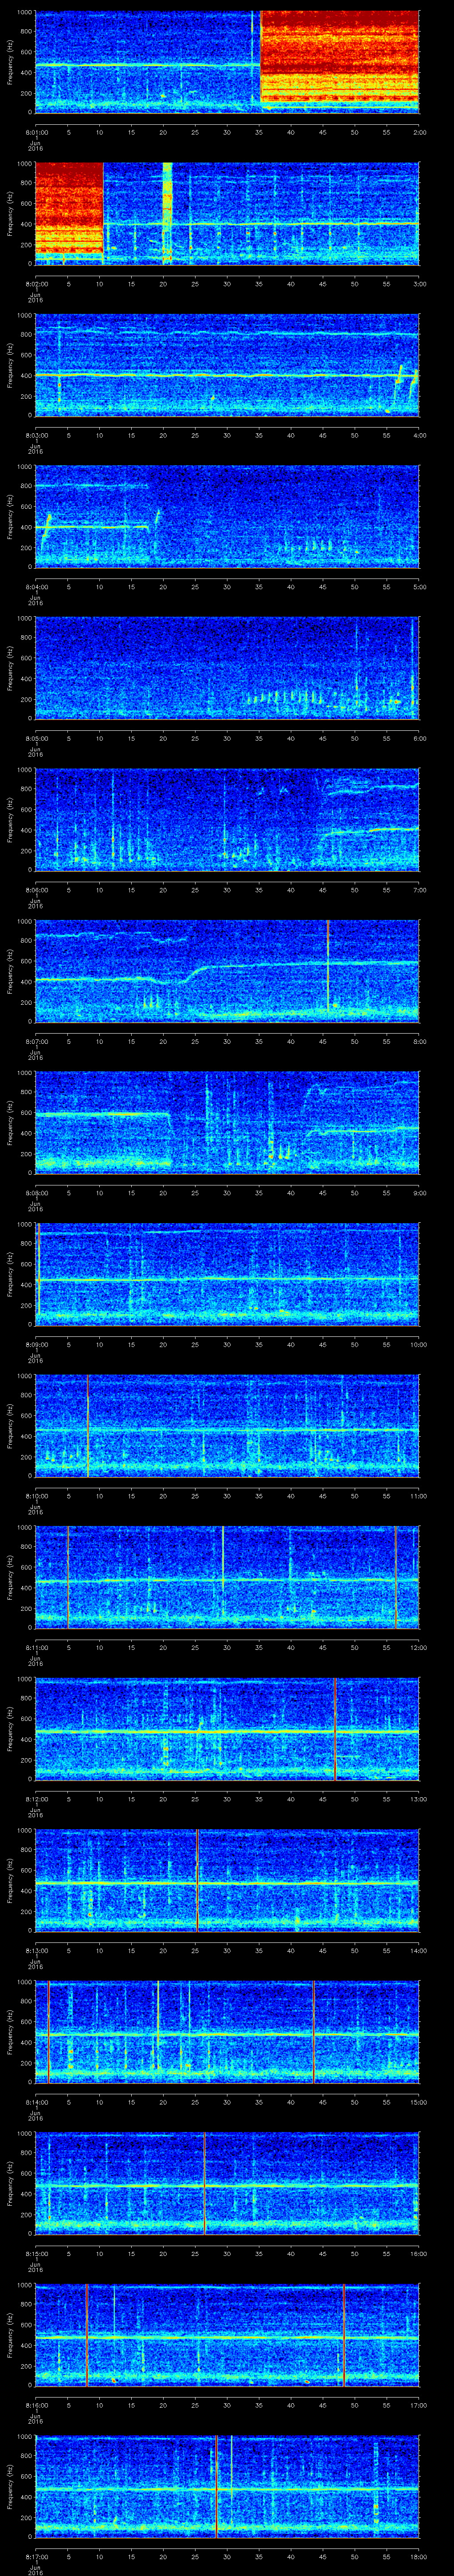Screen dimensions: 454x2576
Task: Click the 8:07:00 start time label
Action: pyautogui.click(x=36, y=1041)
